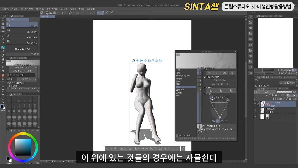Screen dimensions: 298x168
Task: Open 선택 가능한 오브젝트 dropdown
Action: pyautogui.click(x=23, y=71)
